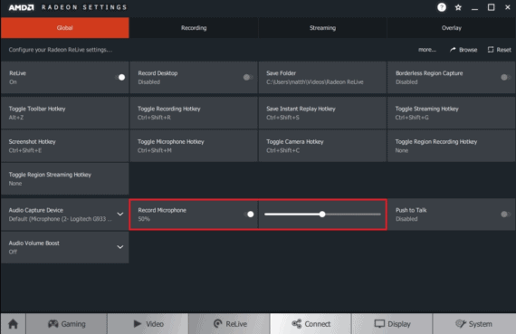Open the Display section

tap(392, 324)
